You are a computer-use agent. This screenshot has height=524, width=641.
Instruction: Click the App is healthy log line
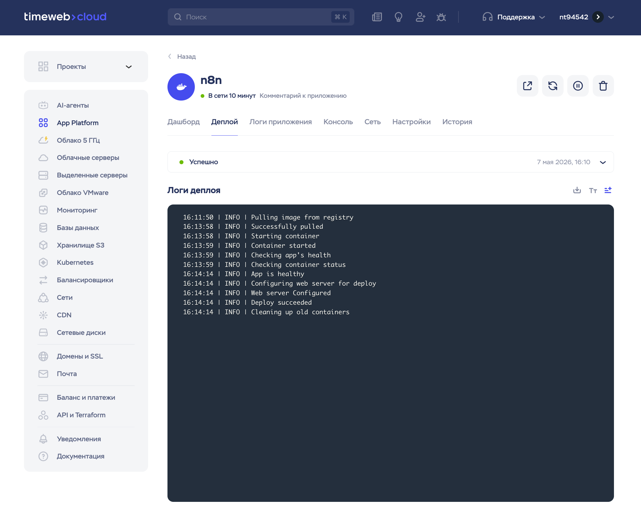[x=244, y=274]
